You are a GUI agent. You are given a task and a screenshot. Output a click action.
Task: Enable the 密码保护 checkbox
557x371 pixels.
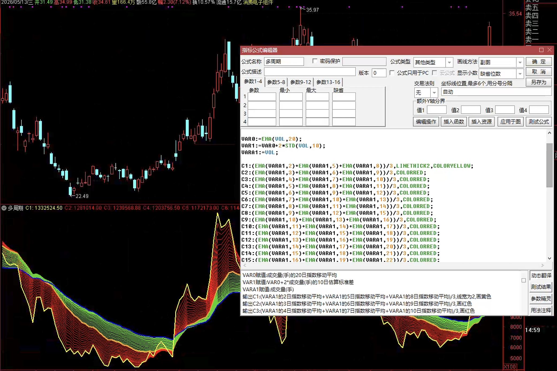[315, 61]
